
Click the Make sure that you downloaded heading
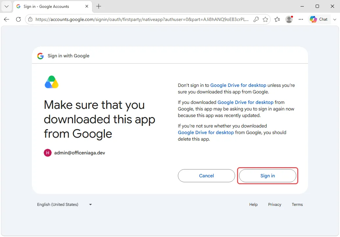100,119
